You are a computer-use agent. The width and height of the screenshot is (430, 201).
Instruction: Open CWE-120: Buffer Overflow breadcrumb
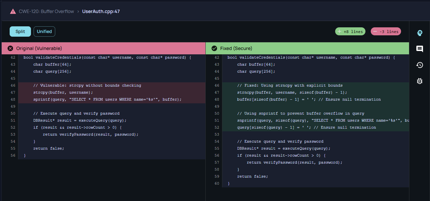coord(46,11)
